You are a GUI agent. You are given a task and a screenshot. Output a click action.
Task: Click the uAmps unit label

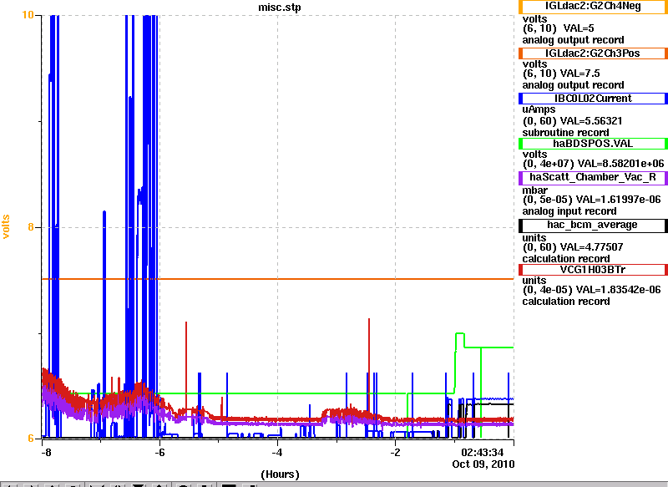pos(539,110)
